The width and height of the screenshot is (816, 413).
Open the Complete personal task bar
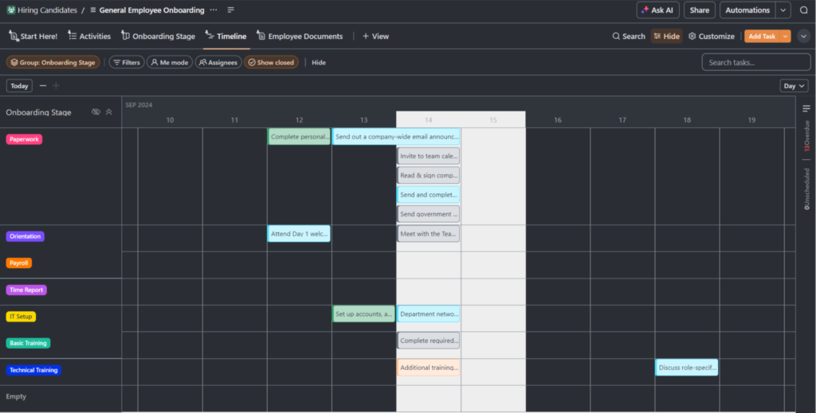(x=300, y=137)
